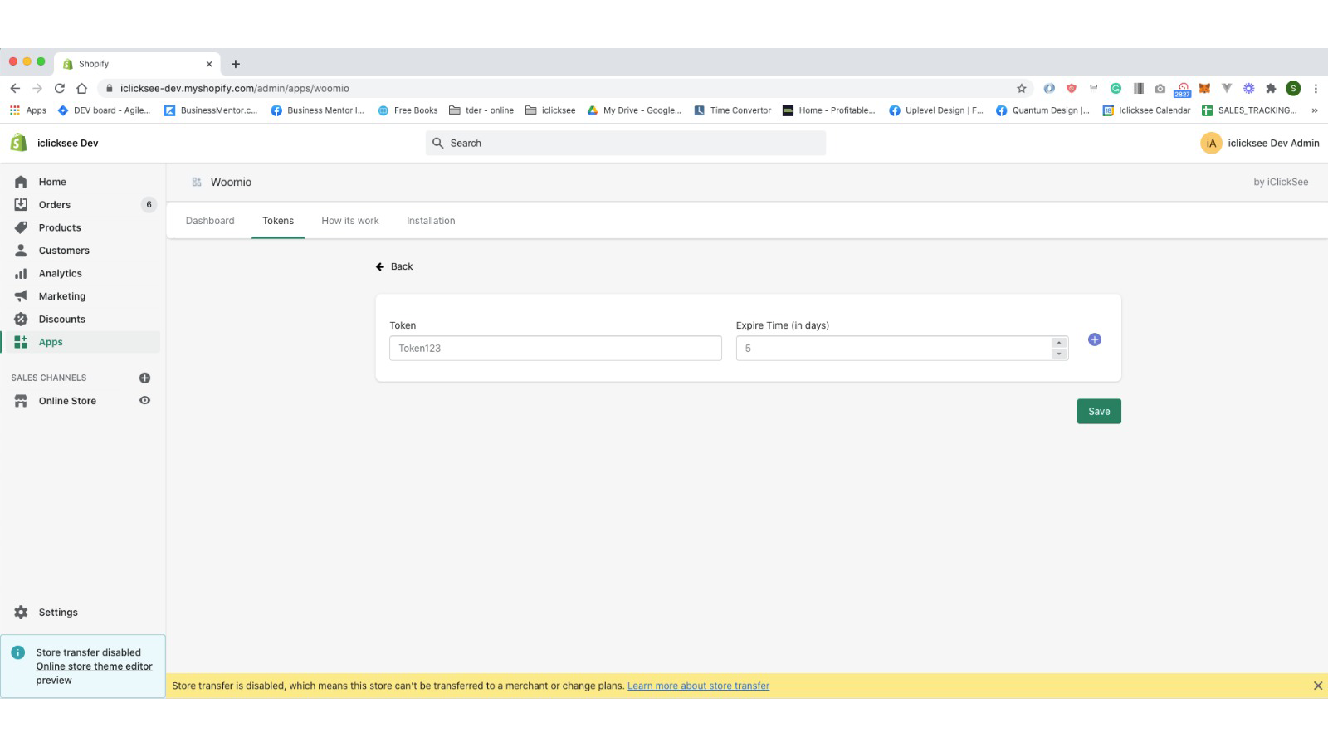Image resolution: width=1328 pixels, height=747 pixels.
Task: Open the iclicksee Dev Admin account menu
Action: click(x=1259, y=144)
